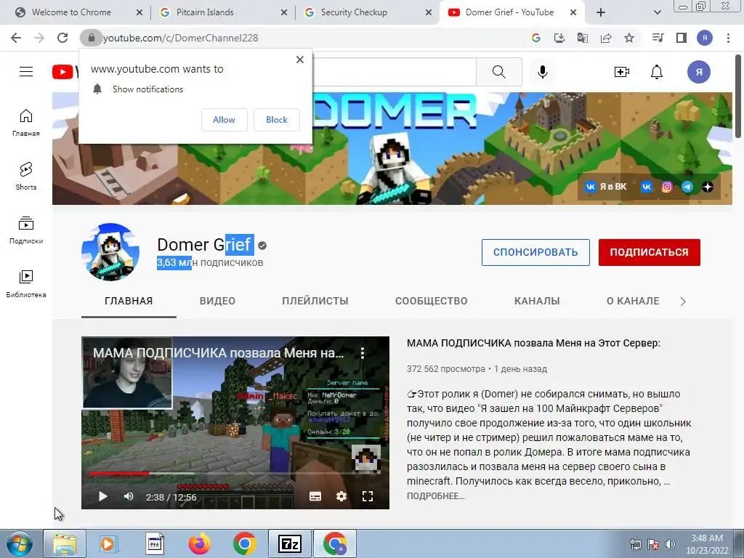The width and height of the screenshot is (744, 558).
Task: Click the Chrome forward arrow
Action: pyautogui.click(x=39, y=38)
